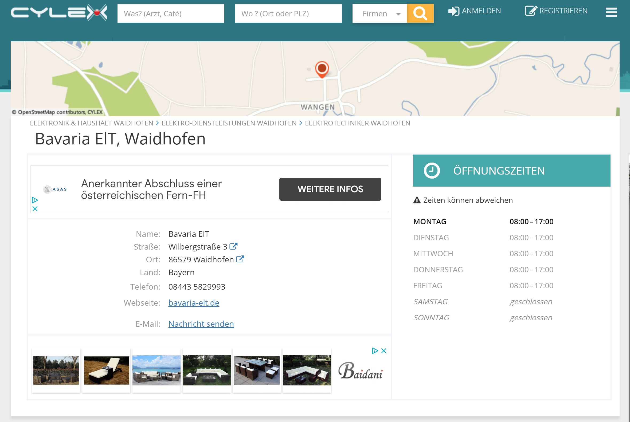Click the ad headline 'Anerkannter Abschluss einer'
Screen dimensions: 630x422
151,183
